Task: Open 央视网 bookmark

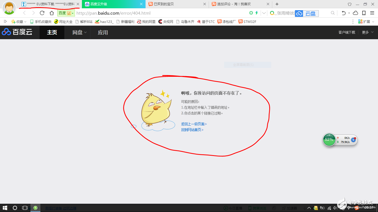Action: 166,22
